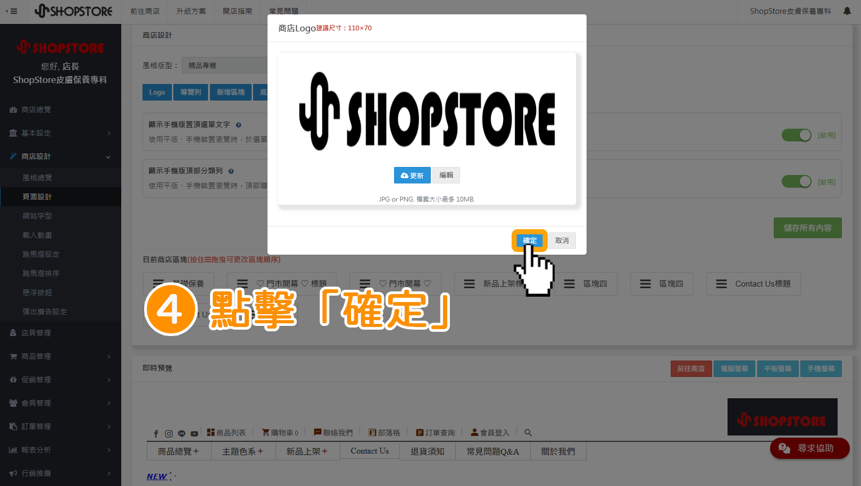The height and width of the screenshot is (486, 861).
Task: Collapse sidebar with top-left arrow icon
Action: click(12, 11)
